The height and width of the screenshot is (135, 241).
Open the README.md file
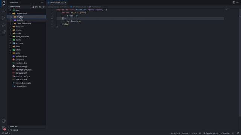[x=27, y=79]
